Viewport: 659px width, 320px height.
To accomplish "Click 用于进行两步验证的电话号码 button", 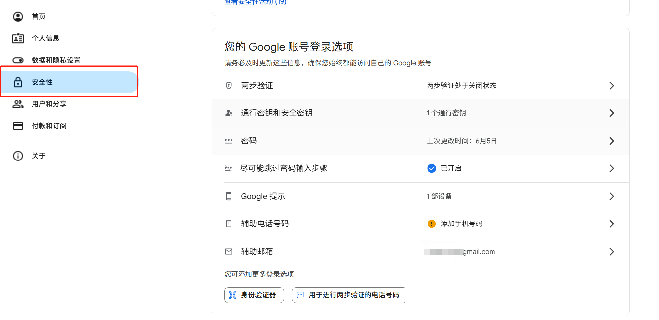I will click(x=350, y=295).
